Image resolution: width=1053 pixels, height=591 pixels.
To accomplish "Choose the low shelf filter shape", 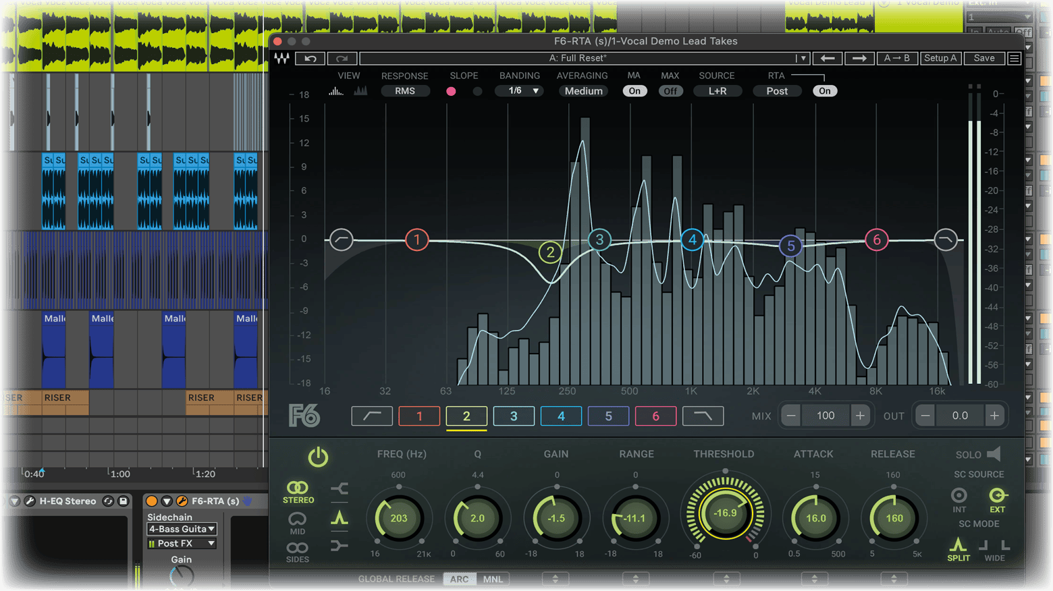I will point(340,488).
